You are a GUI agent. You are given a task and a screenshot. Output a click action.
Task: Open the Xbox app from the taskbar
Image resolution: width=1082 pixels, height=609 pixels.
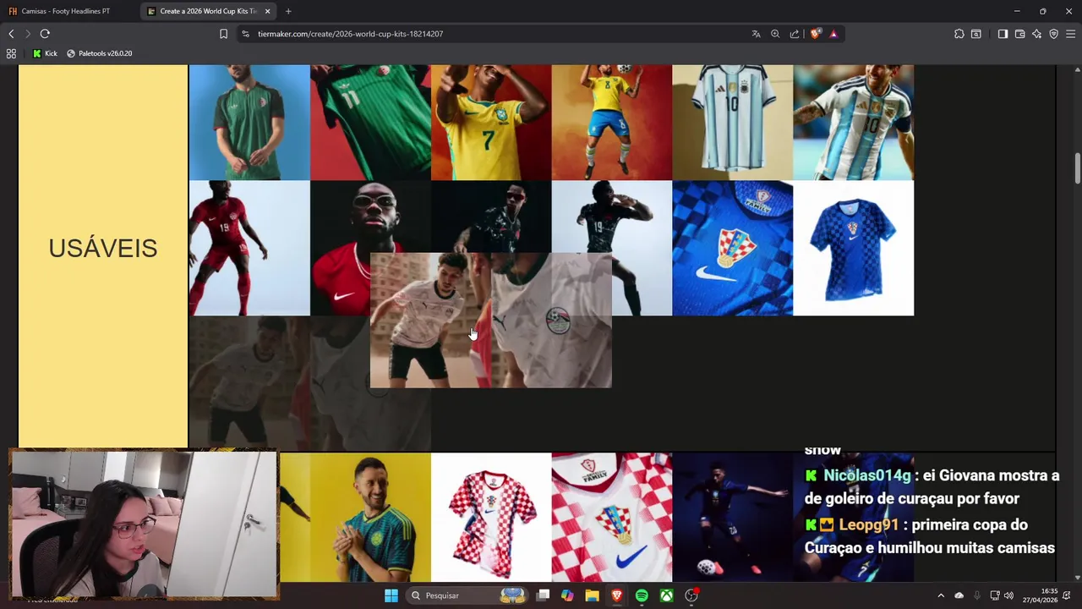pyautogui.click(x=667, y=595)
